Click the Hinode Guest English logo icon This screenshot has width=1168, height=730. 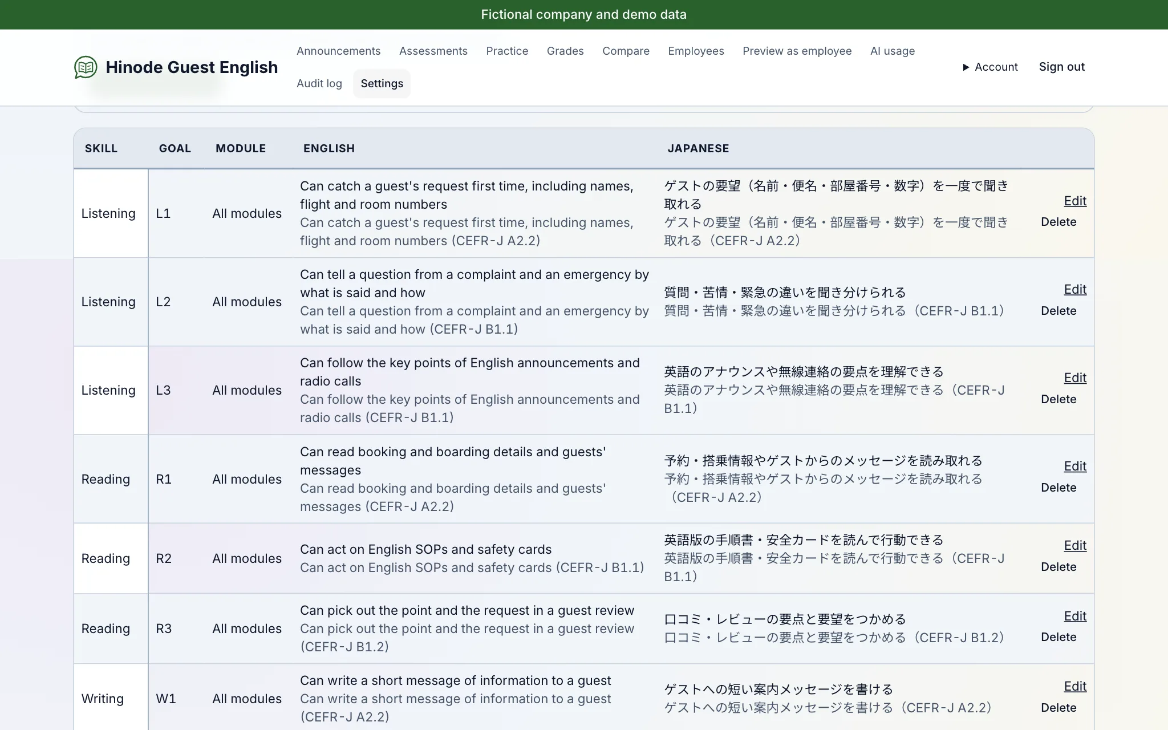pos(86,67)
